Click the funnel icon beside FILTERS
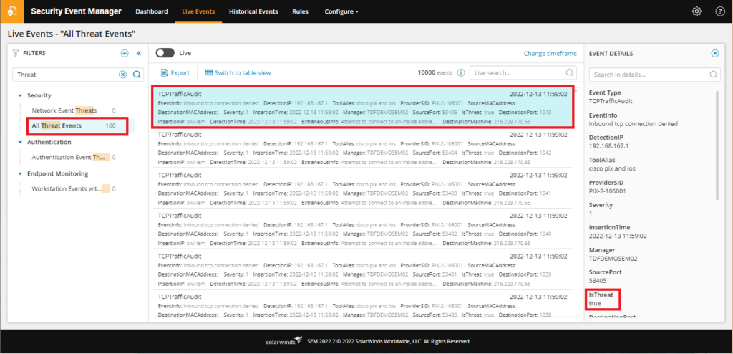The width and height of the screenshot is (733, 354). 16,53
